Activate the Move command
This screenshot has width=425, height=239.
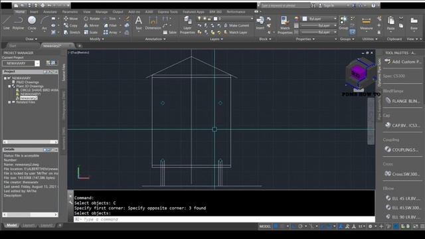tap(71, 19)
